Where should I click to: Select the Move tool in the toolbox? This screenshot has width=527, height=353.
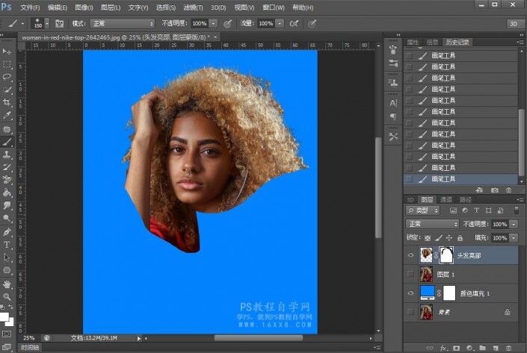[x=7, y=51]
